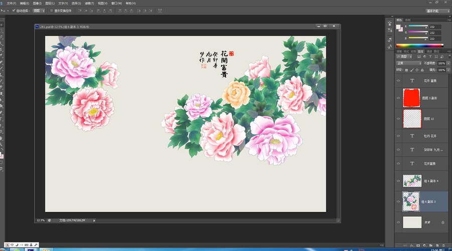Click the foreground color swatch
The width and height of the screenshot is (452, 251).
tap(398, 27)
